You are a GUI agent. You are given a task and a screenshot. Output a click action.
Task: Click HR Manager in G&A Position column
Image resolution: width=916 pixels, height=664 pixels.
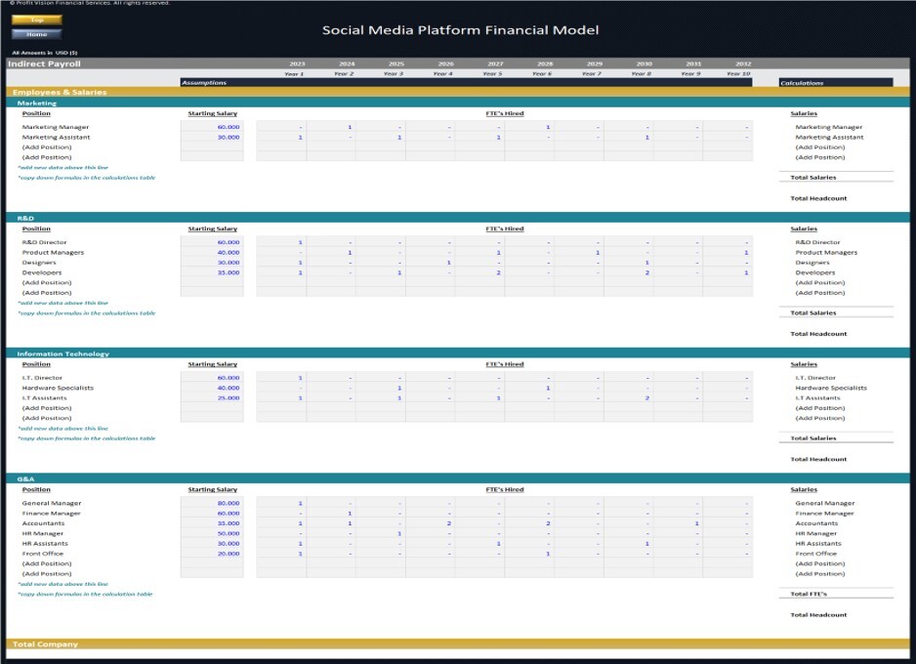[x=43, y=533]
